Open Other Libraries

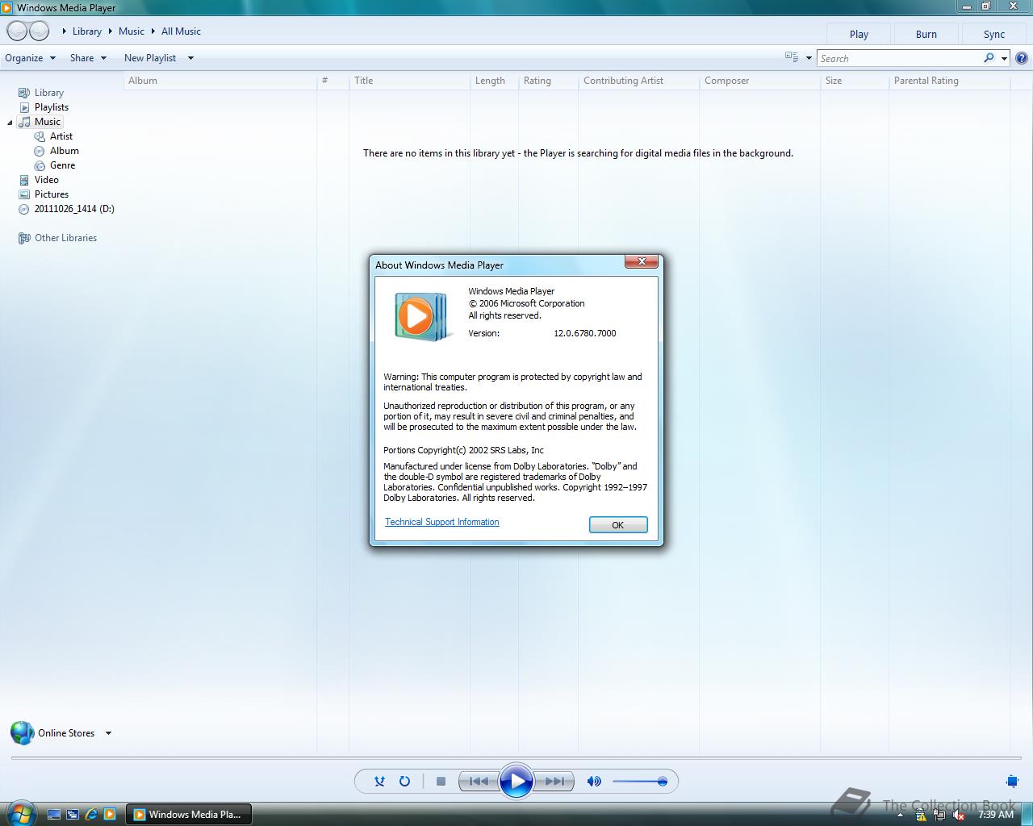click(65, 238)
